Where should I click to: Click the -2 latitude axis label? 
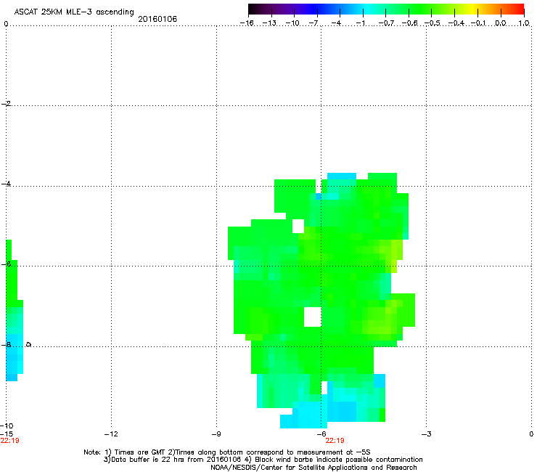click(7, 104)
